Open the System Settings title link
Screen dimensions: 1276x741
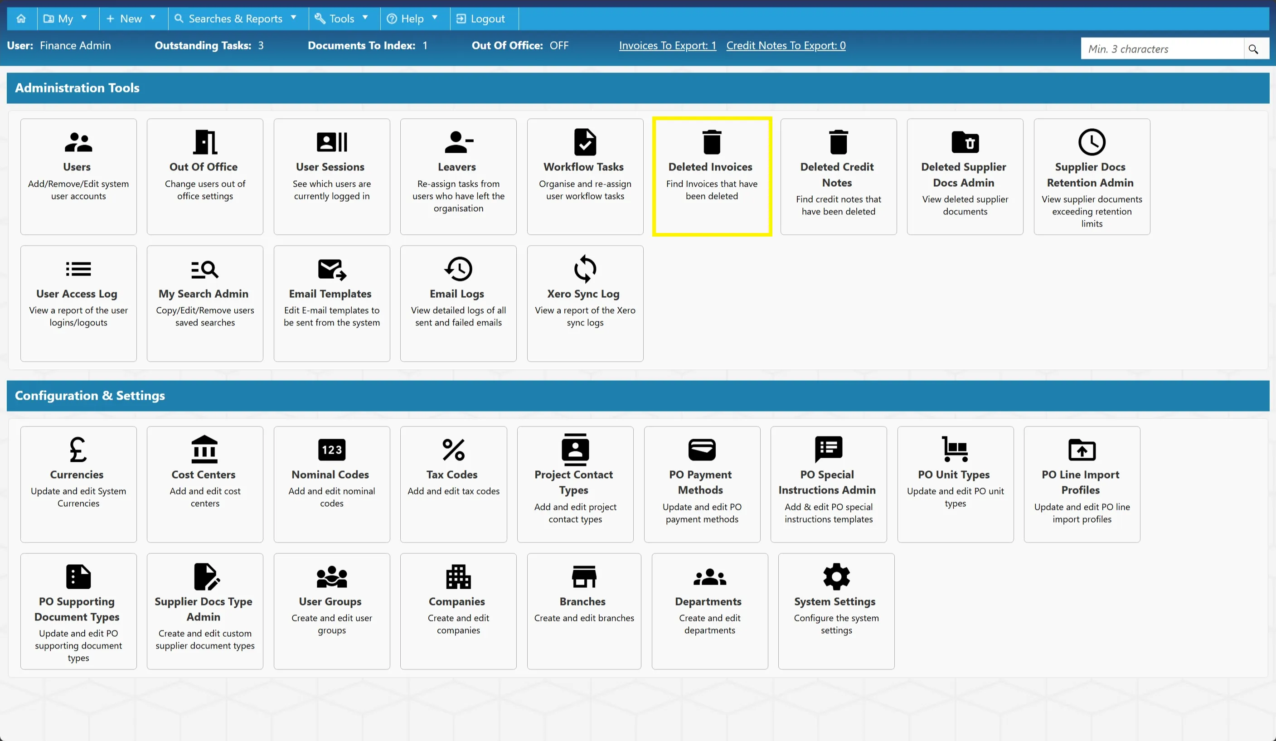pyautogui.click(x=834, y=602)
